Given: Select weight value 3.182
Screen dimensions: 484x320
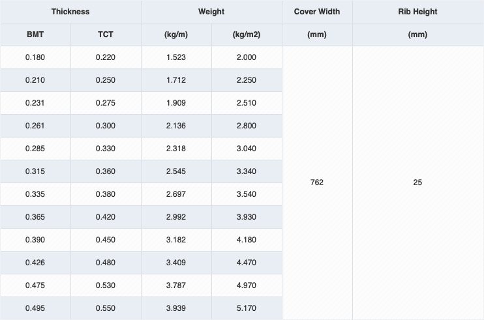Looking at the screenshot, I should pyautogui.click(x=176, y=240).
